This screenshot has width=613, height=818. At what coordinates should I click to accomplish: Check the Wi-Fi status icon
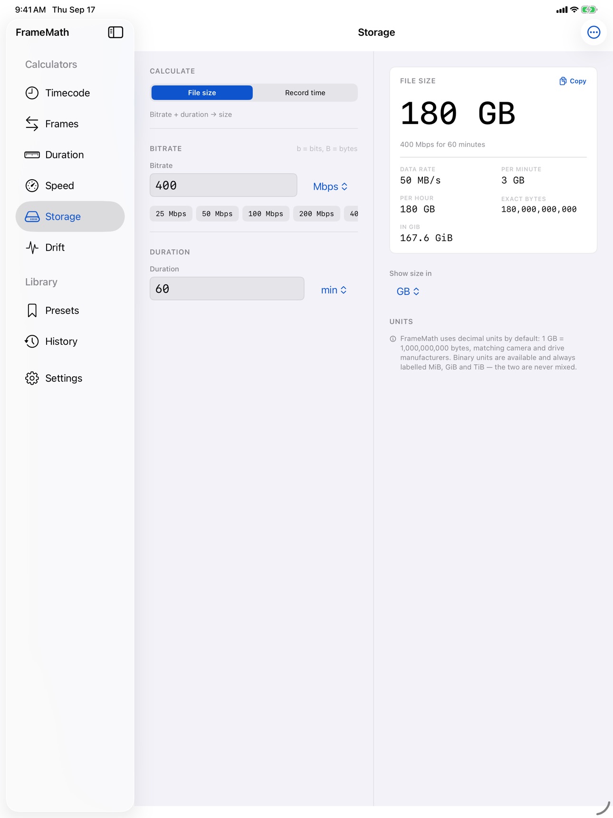pos(574,10)
